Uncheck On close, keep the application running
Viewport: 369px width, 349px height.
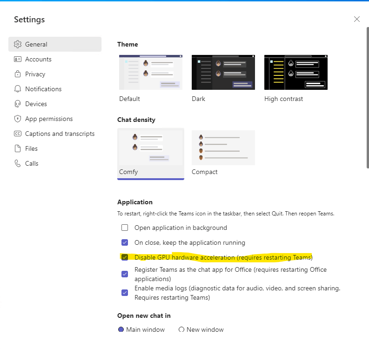coord(125,242)
